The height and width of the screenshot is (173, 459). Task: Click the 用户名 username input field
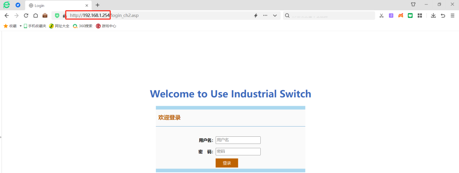point(238,140)
